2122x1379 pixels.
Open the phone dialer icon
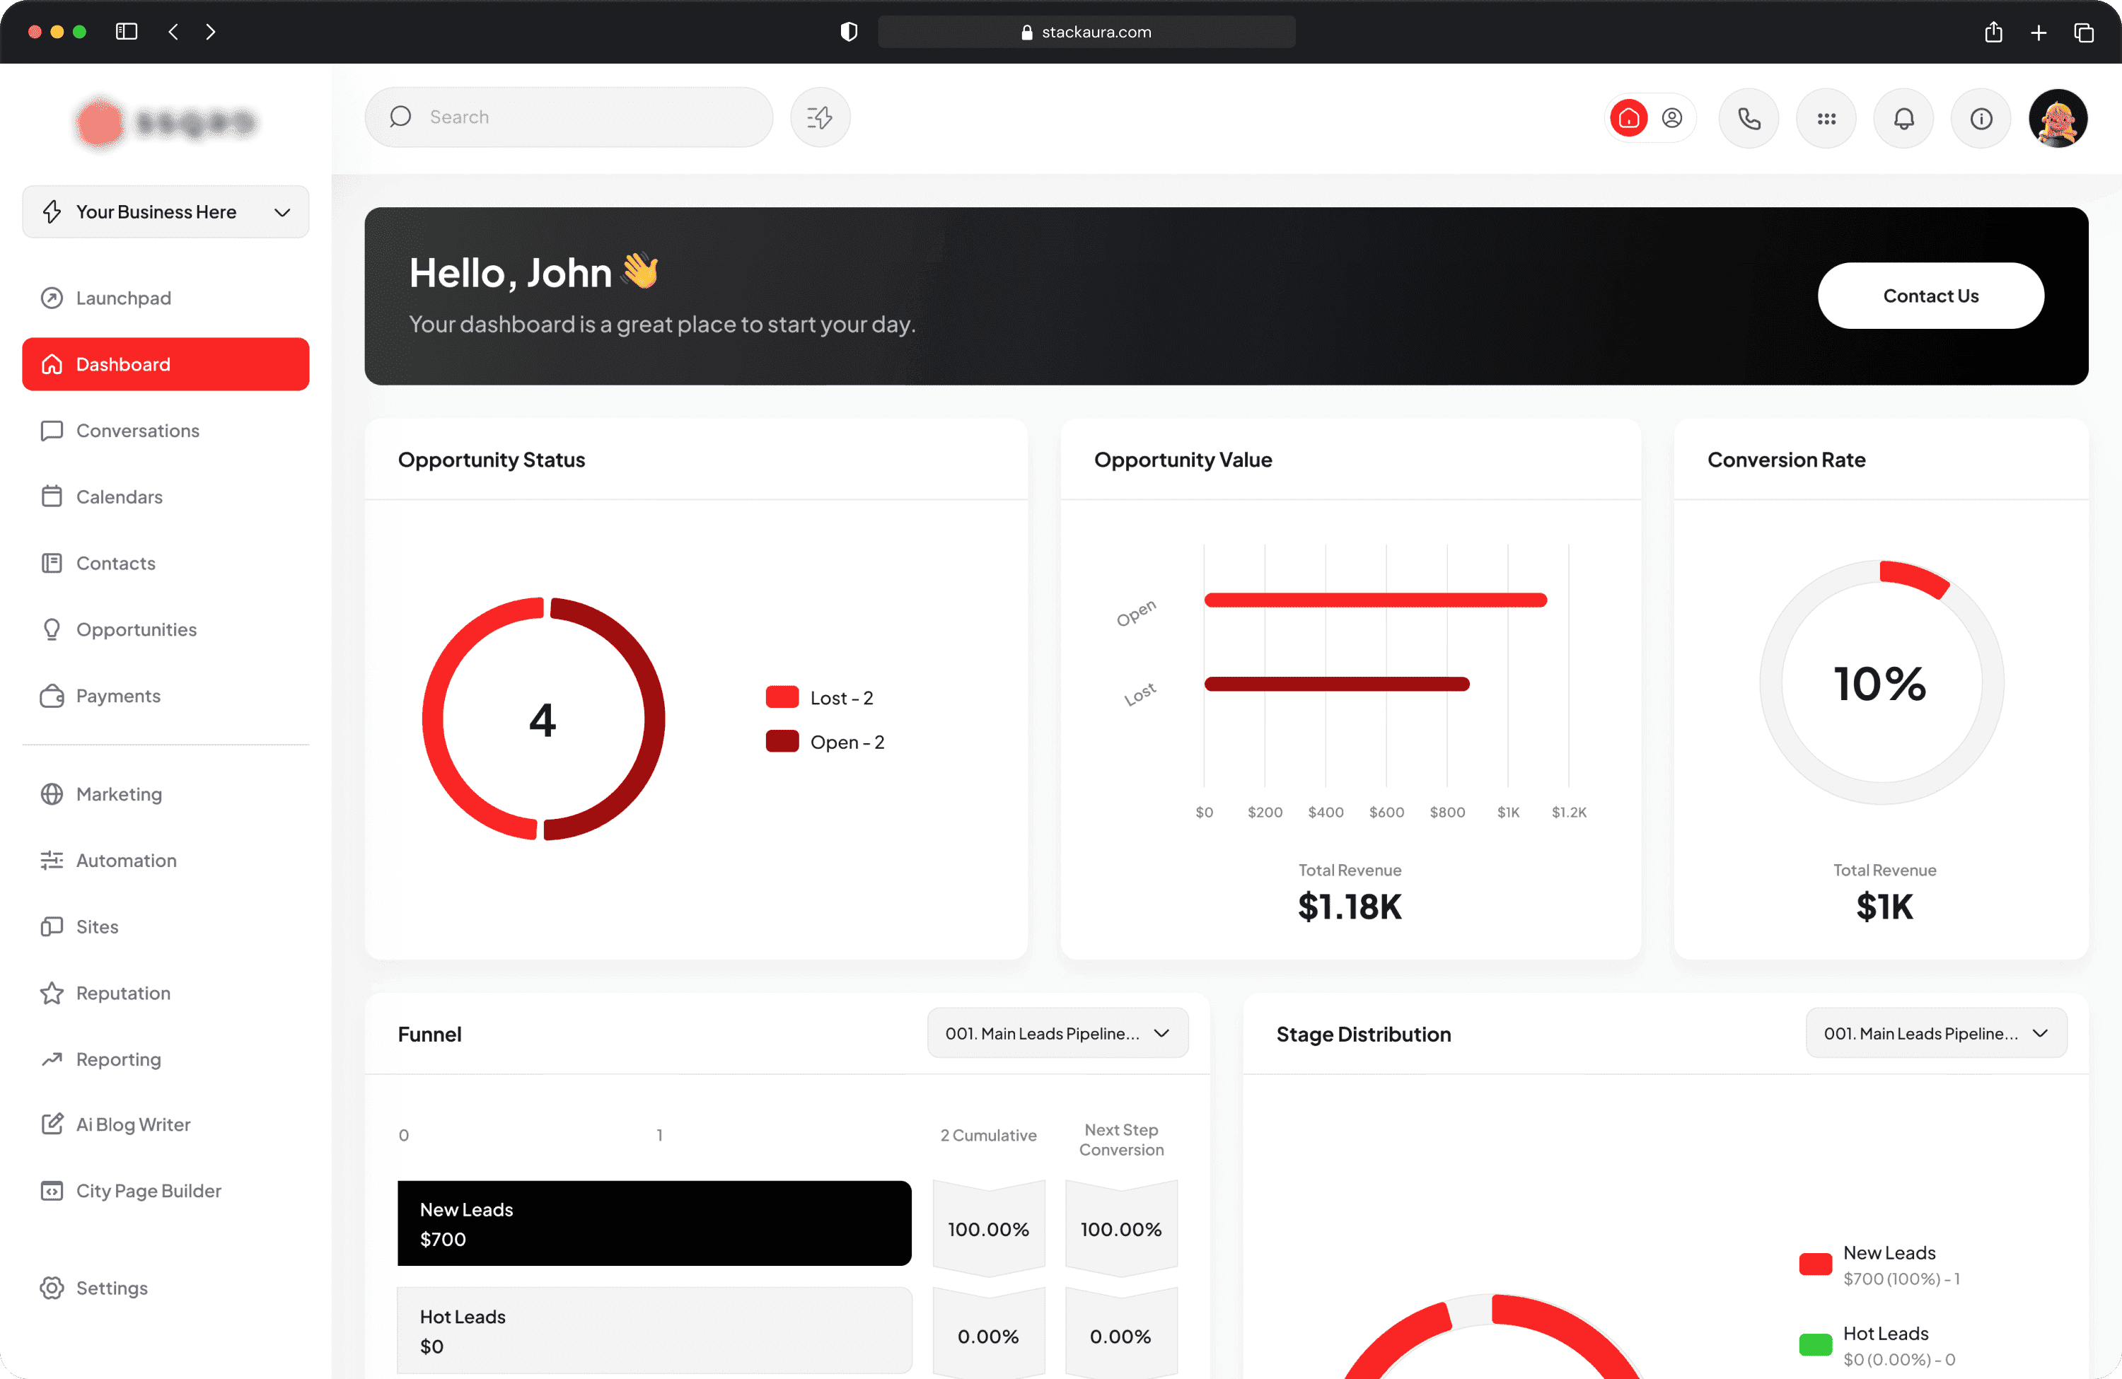[1749, 117]
